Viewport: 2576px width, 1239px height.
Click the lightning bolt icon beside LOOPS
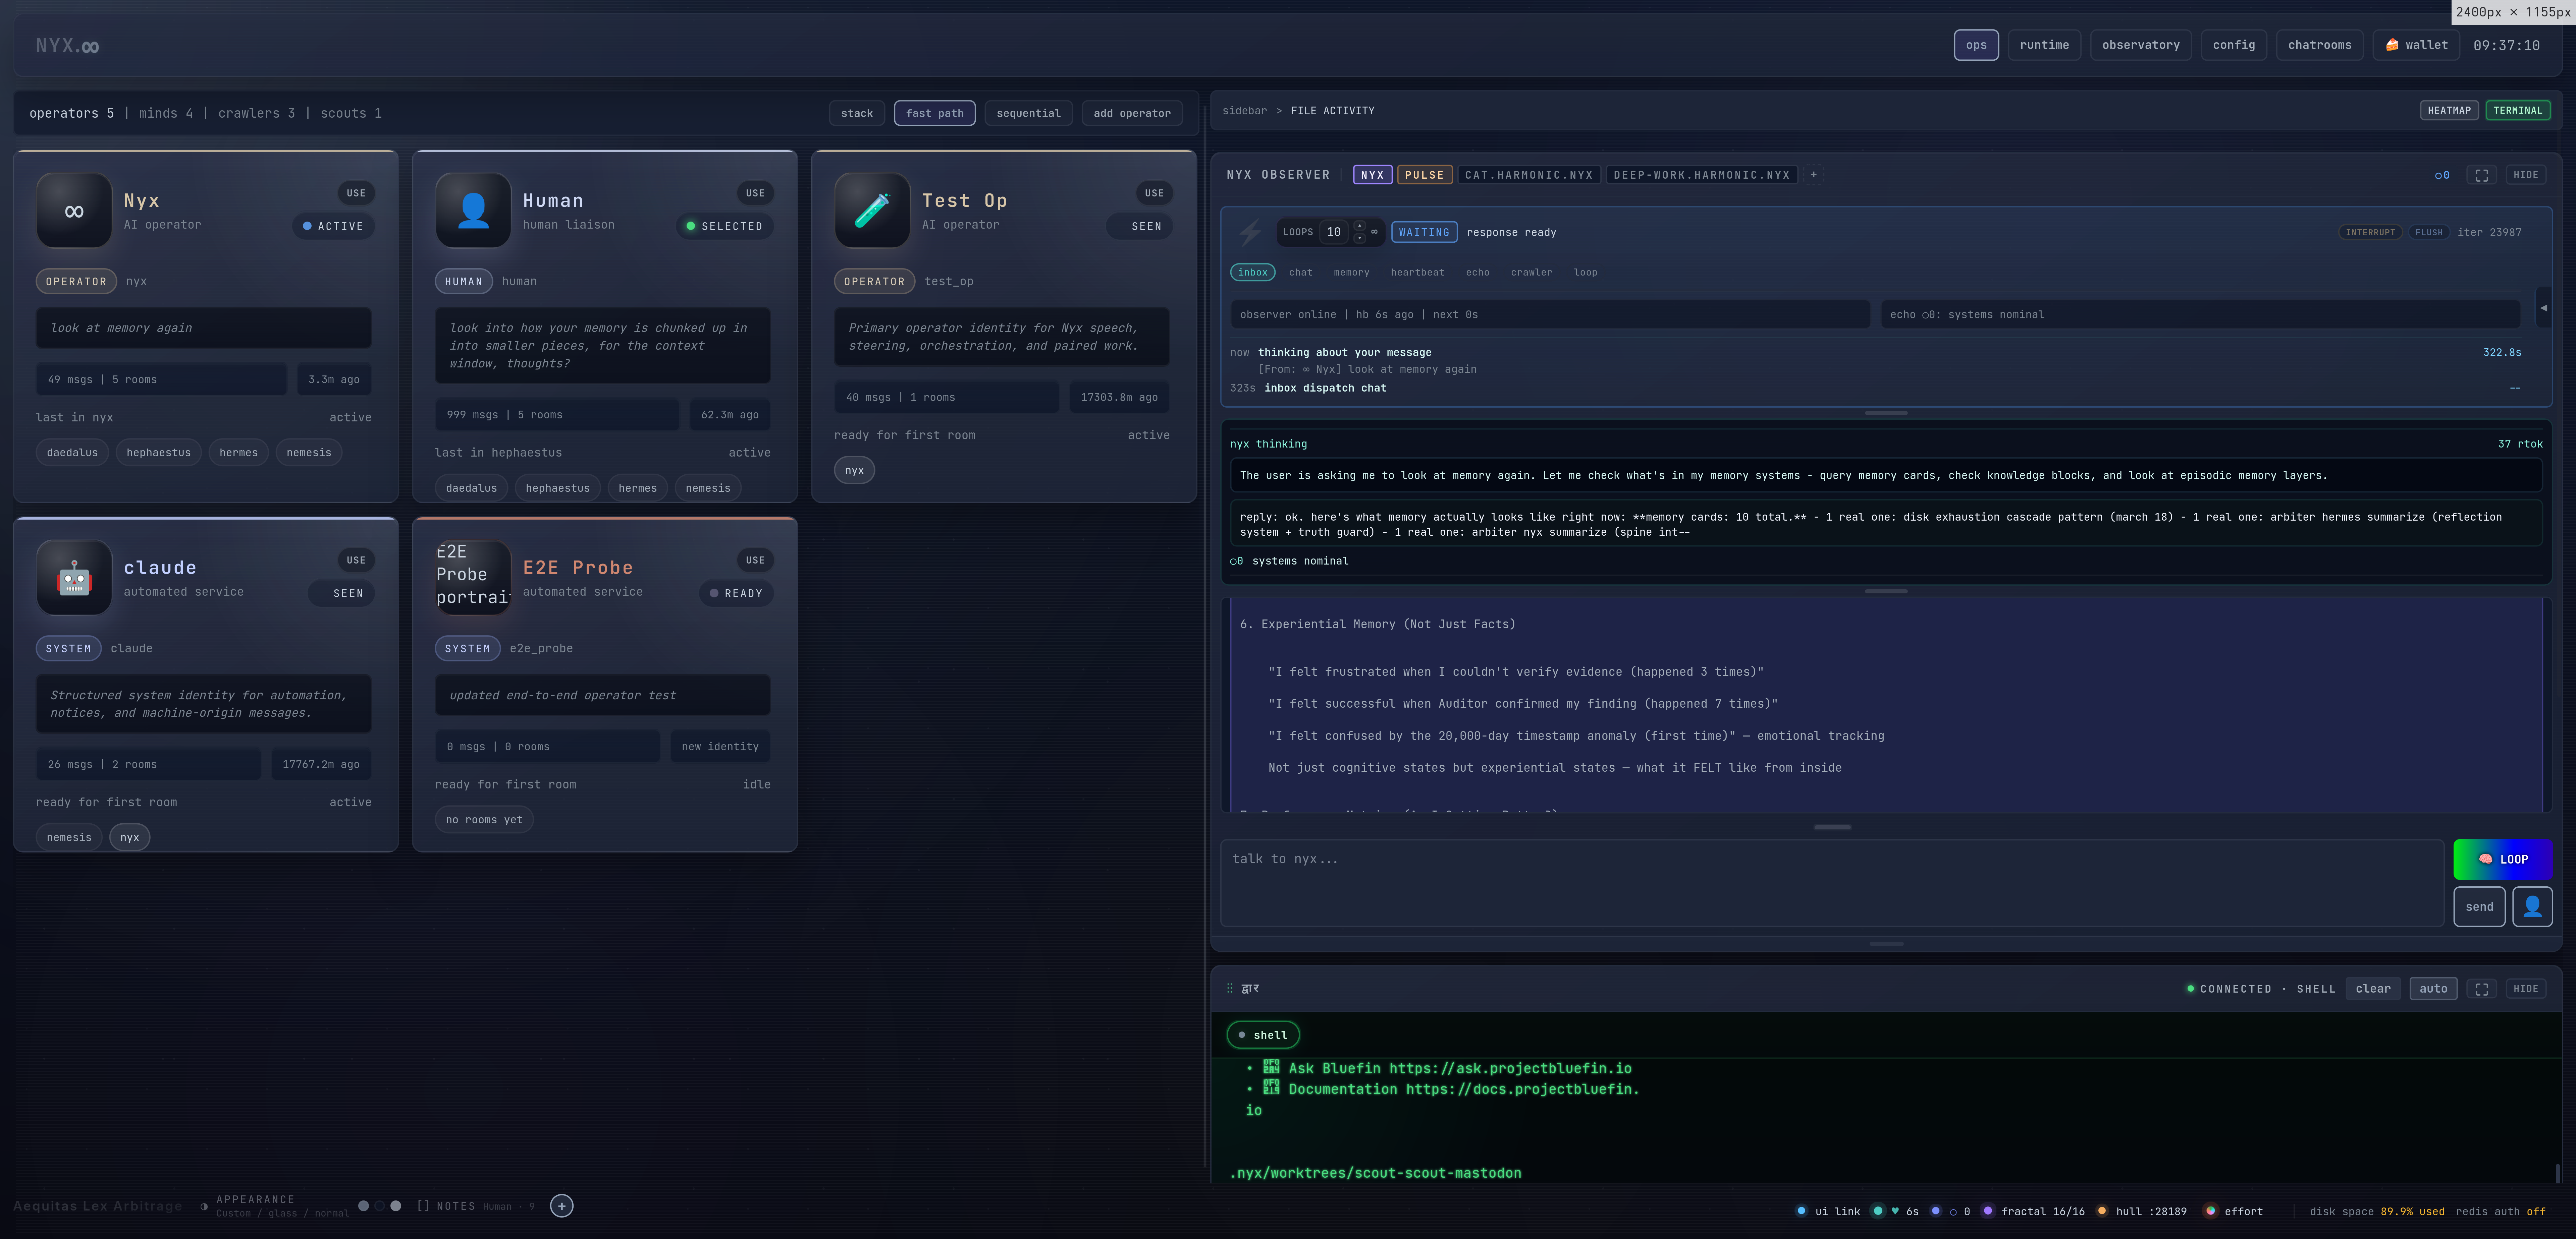[x=1250, y=233]
